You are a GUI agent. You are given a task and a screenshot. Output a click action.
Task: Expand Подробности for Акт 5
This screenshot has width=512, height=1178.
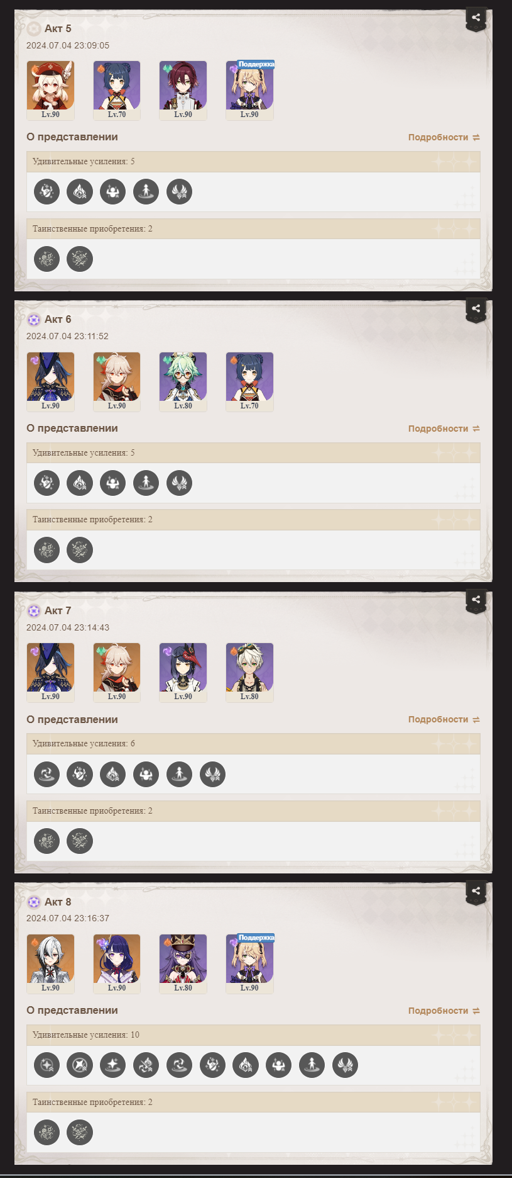pyautogui.click(x=444, y=137)
